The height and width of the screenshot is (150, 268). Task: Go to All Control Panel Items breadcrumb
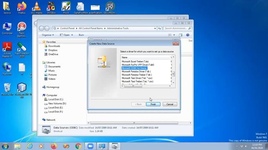(90, 28)
